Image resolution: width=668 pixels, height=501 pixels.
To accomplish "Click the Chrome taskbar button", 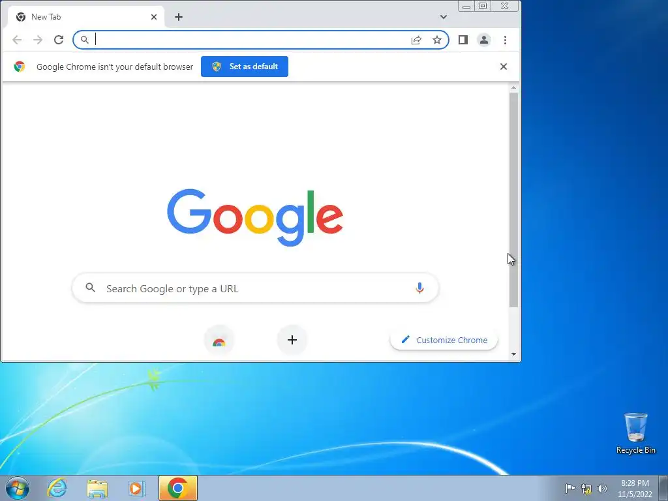I will click(178, 488).
